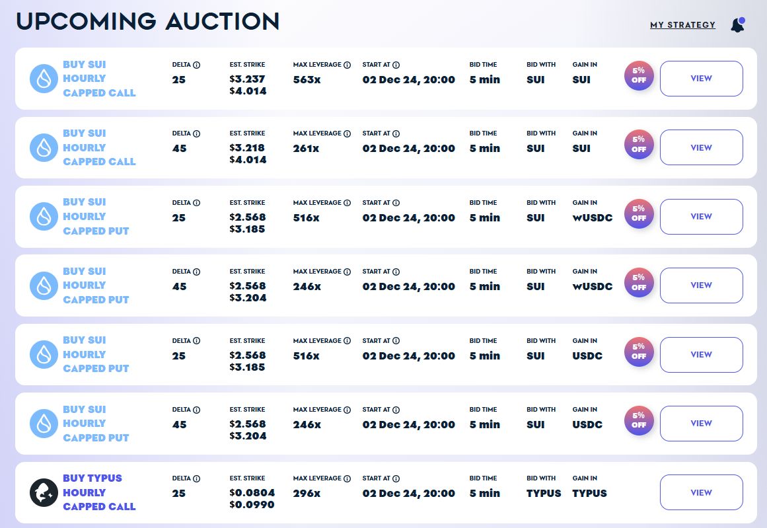Click SUI droplet icon for 563x capped call
The width and height of the screenshot is (767, 528).
tap(44, 79)
